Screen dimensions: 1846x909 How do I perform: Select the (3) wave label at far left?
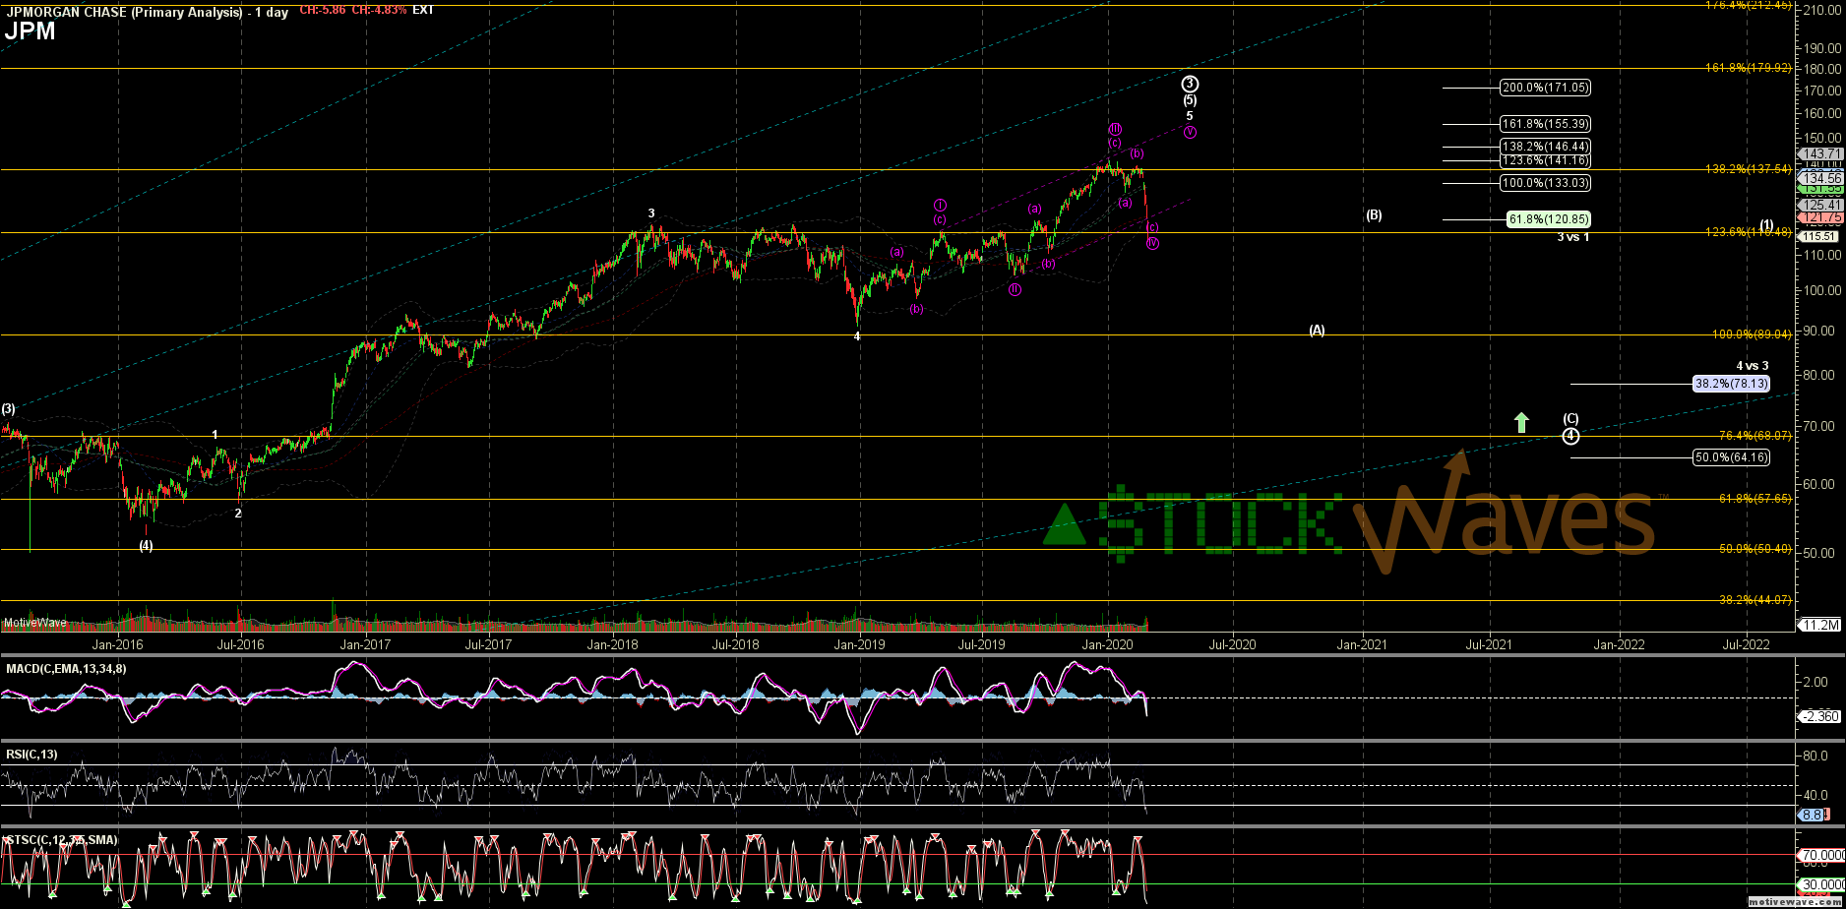coord(8,408)
